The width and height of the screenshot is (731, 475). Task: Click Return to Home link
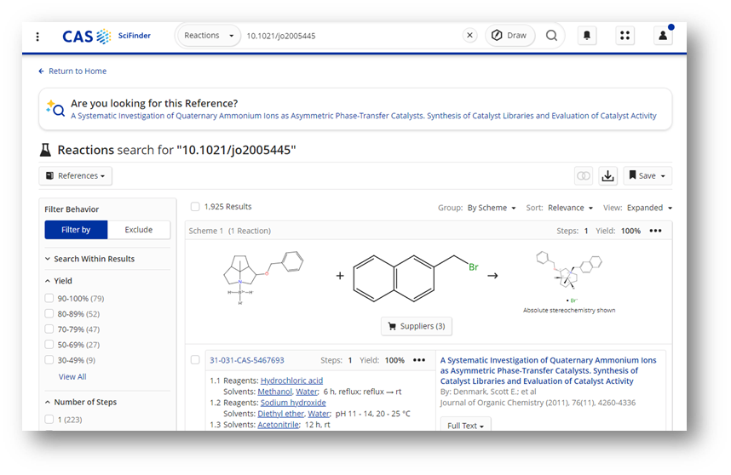[72, 71]
